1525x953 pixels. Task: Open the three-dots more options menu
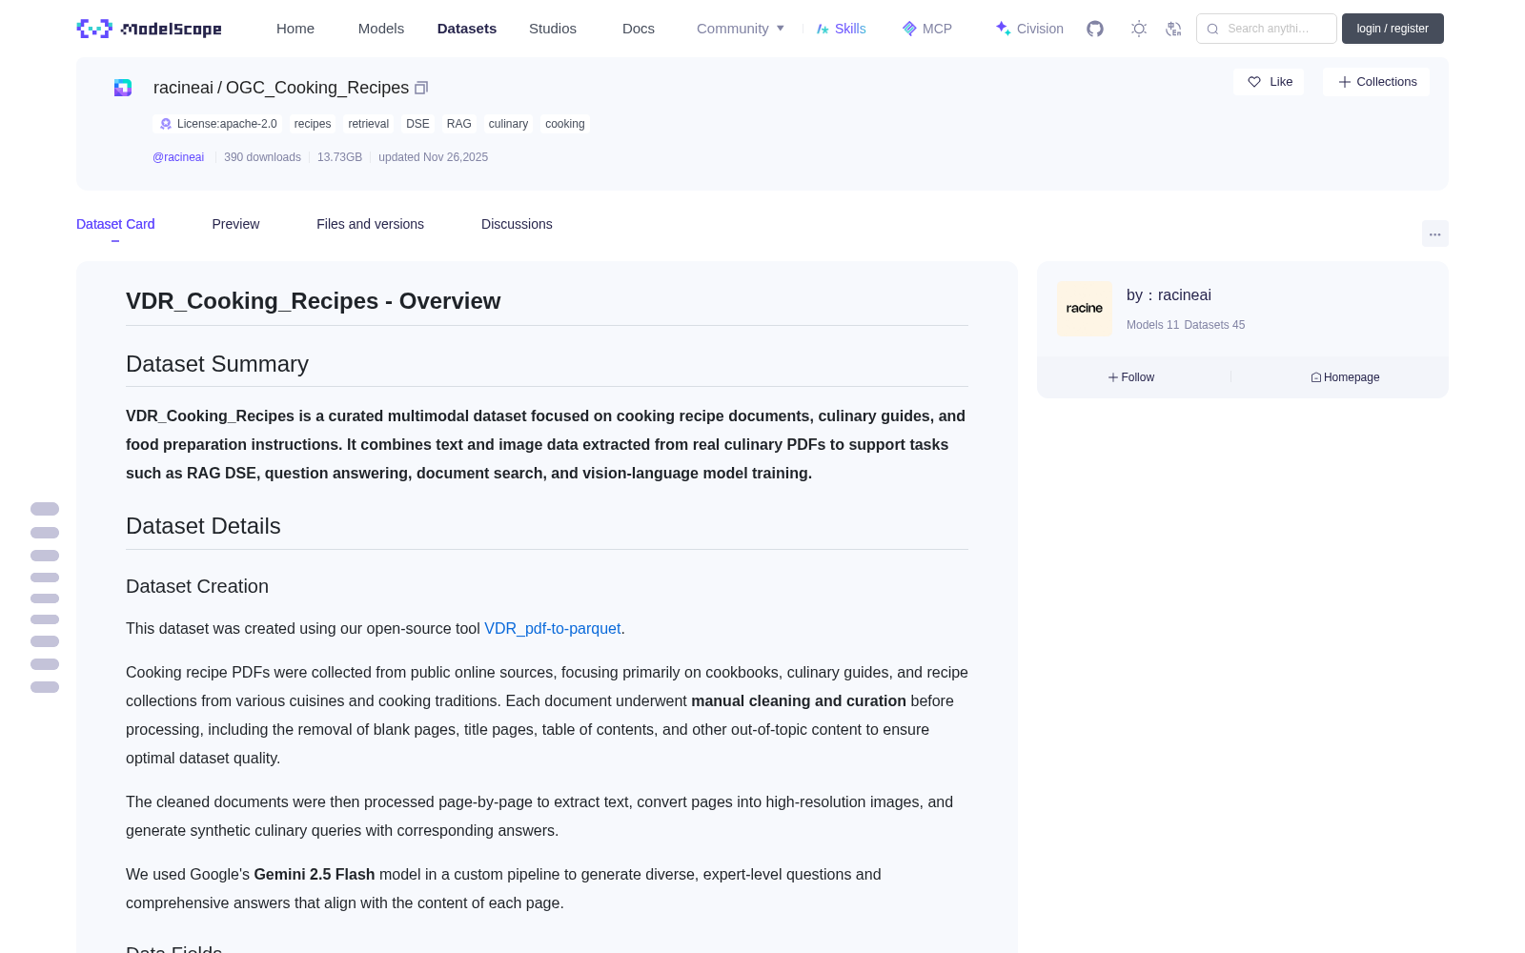point(1434,233)
